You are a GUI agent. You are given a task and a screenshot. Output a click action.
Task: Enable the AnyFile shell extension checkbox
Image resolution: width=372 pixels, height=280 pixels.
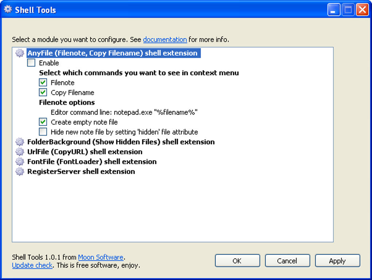coord(31,63)
